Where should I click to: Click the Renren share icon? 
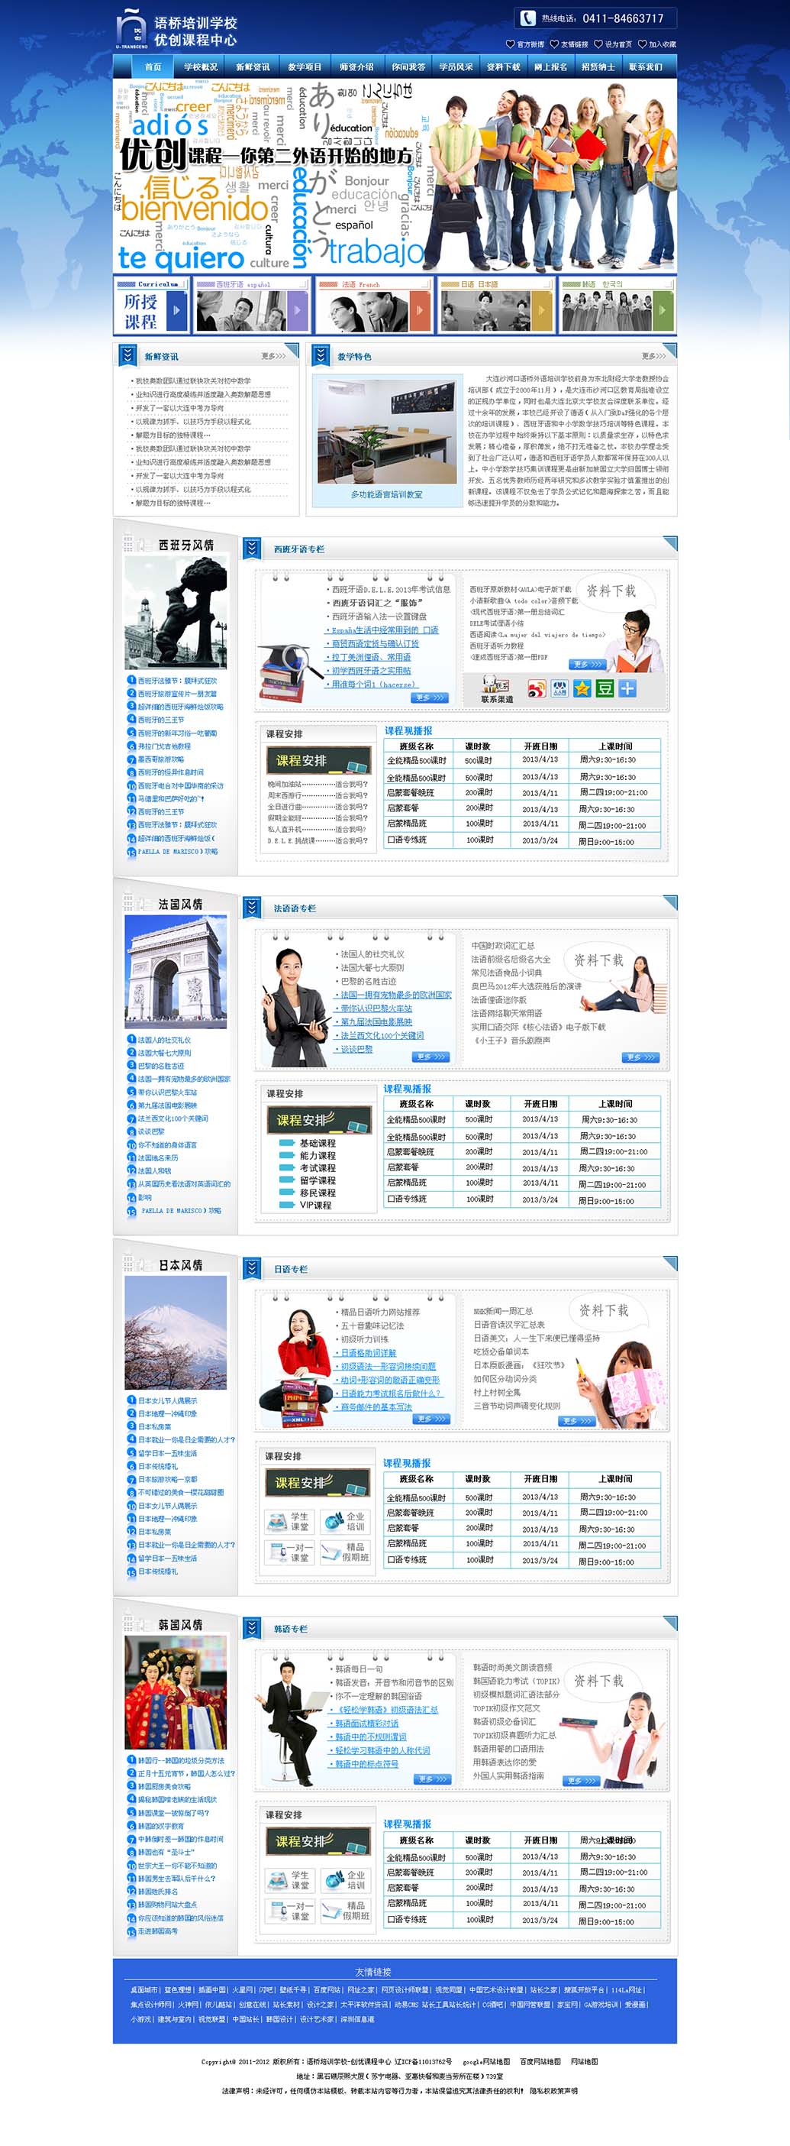tap(559, 688)
